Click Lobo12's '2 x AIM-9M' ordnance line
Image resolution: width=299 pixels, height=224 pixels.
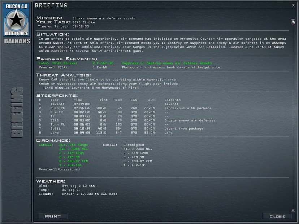(134, 157)
